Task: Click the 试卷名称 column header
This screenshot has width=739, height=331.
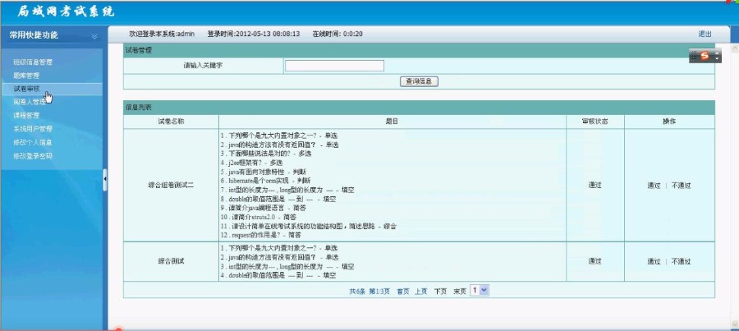Action: pos(171,122)
